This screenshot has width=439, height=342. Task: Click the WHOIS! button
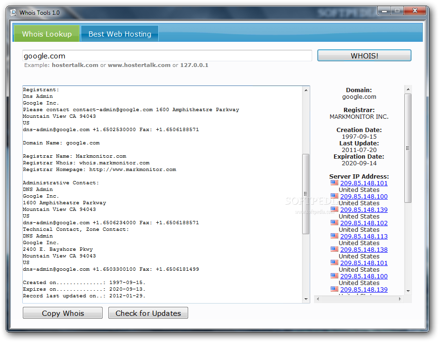coord(364,56)
